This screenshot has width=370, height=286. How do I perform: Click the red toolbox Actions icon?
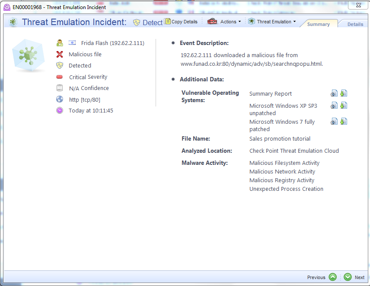212,22
